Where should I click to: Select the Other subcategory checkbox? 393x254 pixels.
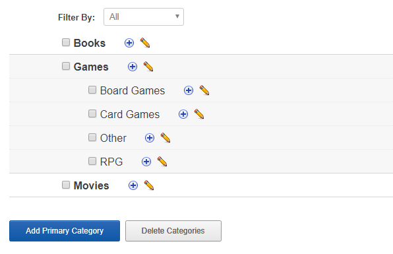92,137
